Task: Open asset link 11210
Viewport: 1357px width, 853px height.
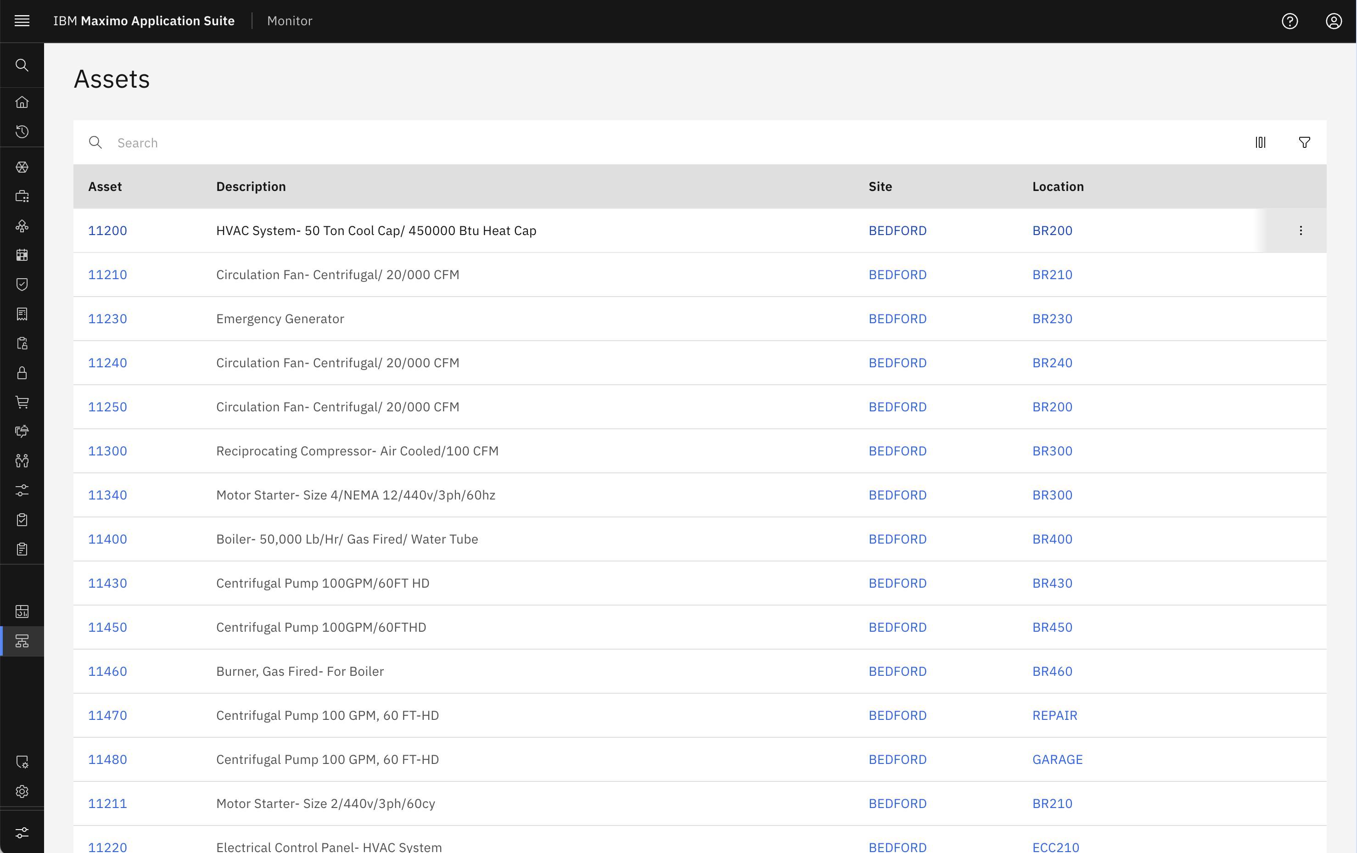Action: [107, 275]
